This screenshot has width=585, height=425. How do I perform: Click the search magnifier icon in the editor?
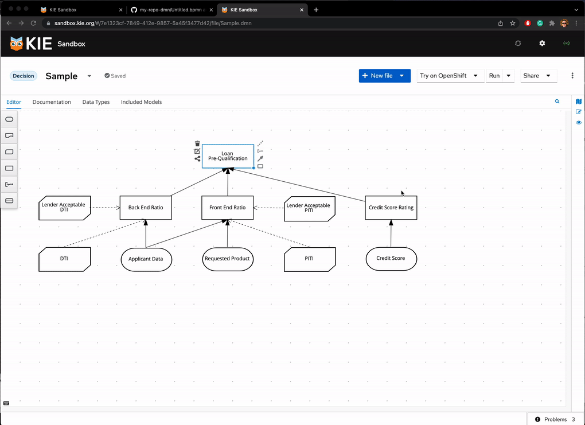coord(557,102)
